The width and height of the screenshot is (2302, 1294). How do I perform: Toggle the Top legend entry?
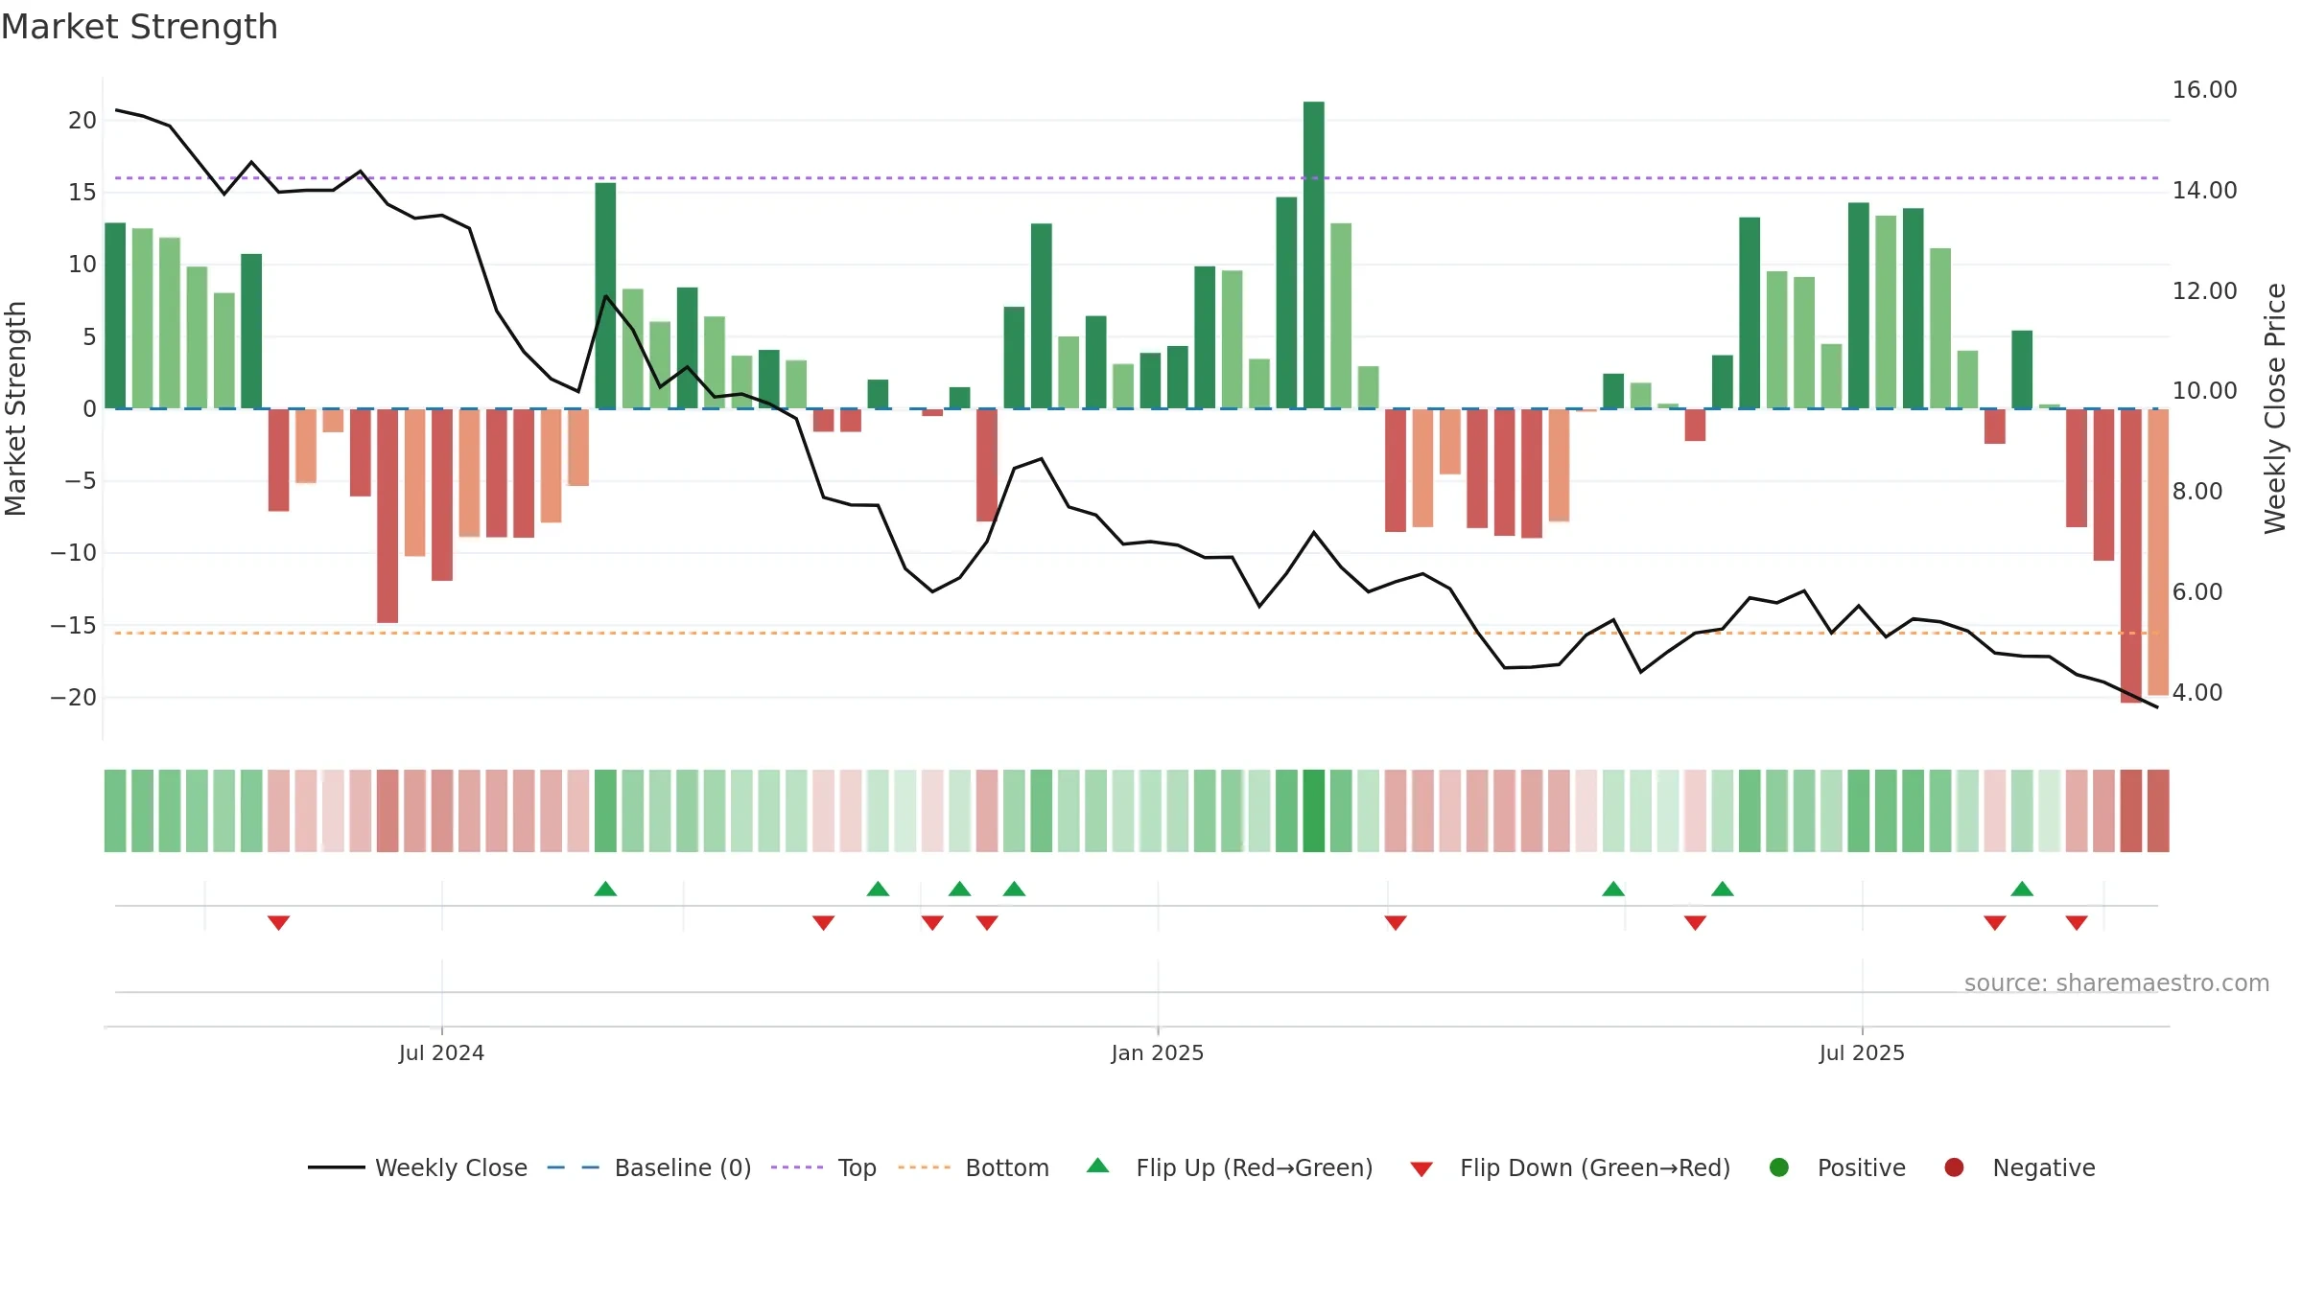click(x=824, y=1167)
